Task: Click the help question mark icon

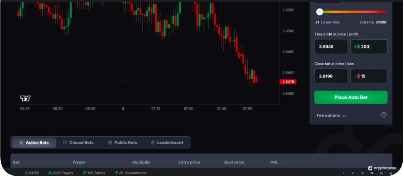Action: click(384, 115)
